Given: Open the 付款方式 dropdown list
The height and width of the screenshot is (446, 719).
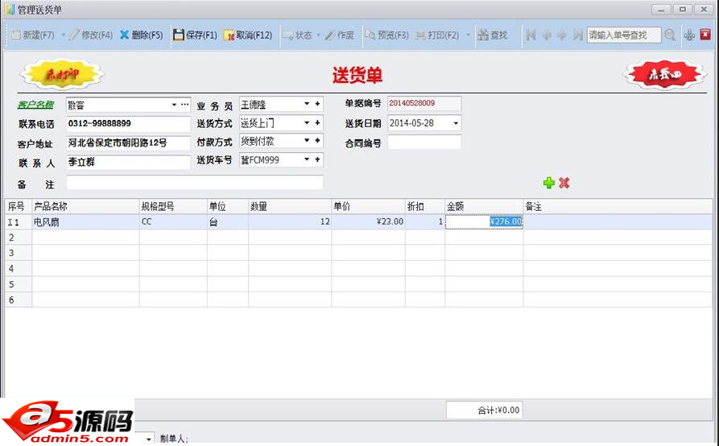Looking at the screenshot, I should coord(307,141).
